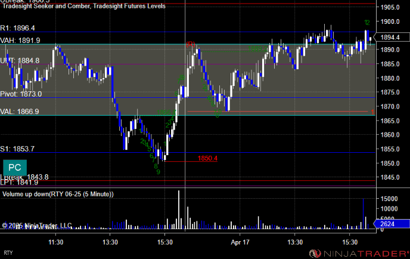Click the Apr 17 date label on time axis
This screenshot has width=410, height=259.
tap(240, 242)
